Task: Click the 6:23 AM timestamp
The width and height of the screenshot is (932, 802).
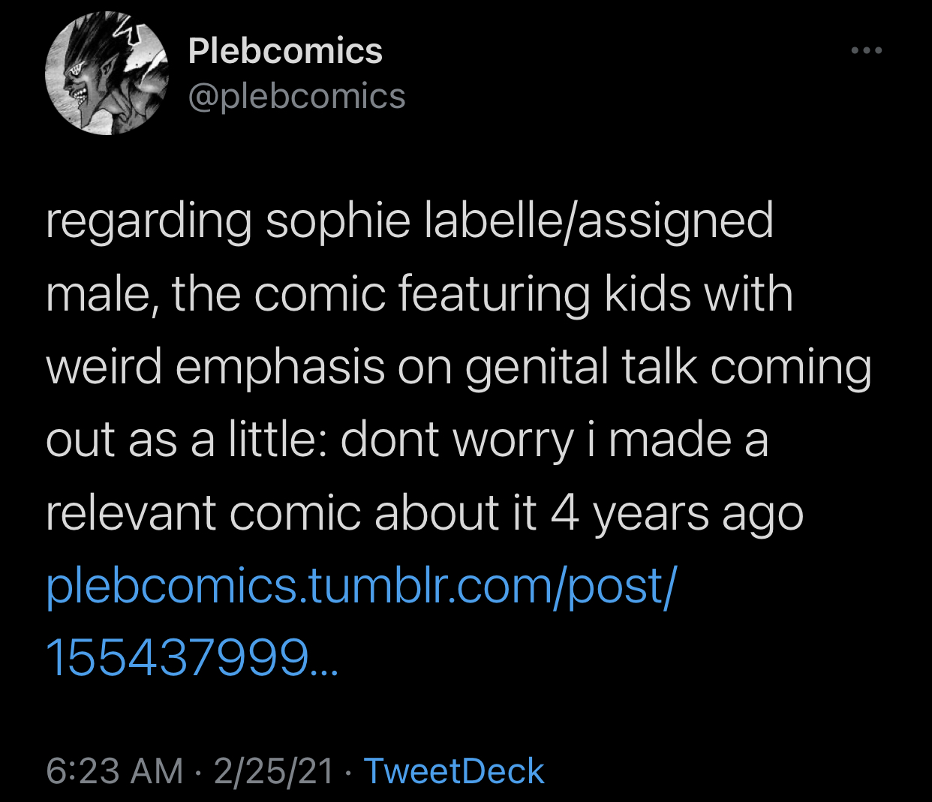Action: click(x=115, y=771)
